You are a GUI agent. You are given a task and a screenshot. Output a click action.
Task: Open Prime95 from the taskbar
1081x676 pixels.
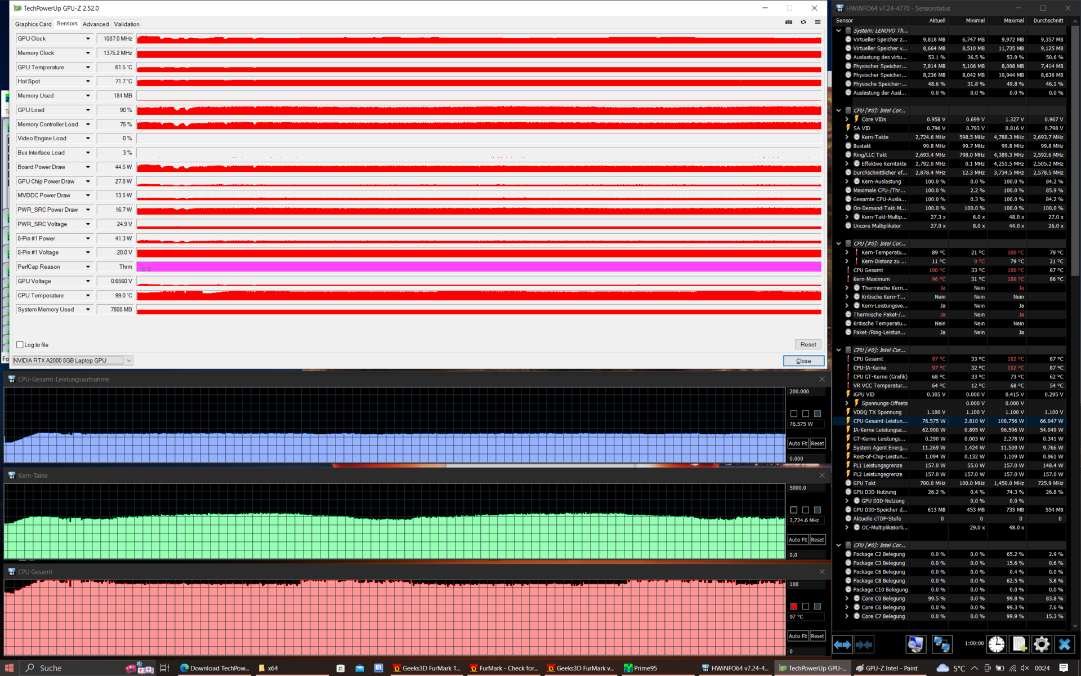click(640, 668)
